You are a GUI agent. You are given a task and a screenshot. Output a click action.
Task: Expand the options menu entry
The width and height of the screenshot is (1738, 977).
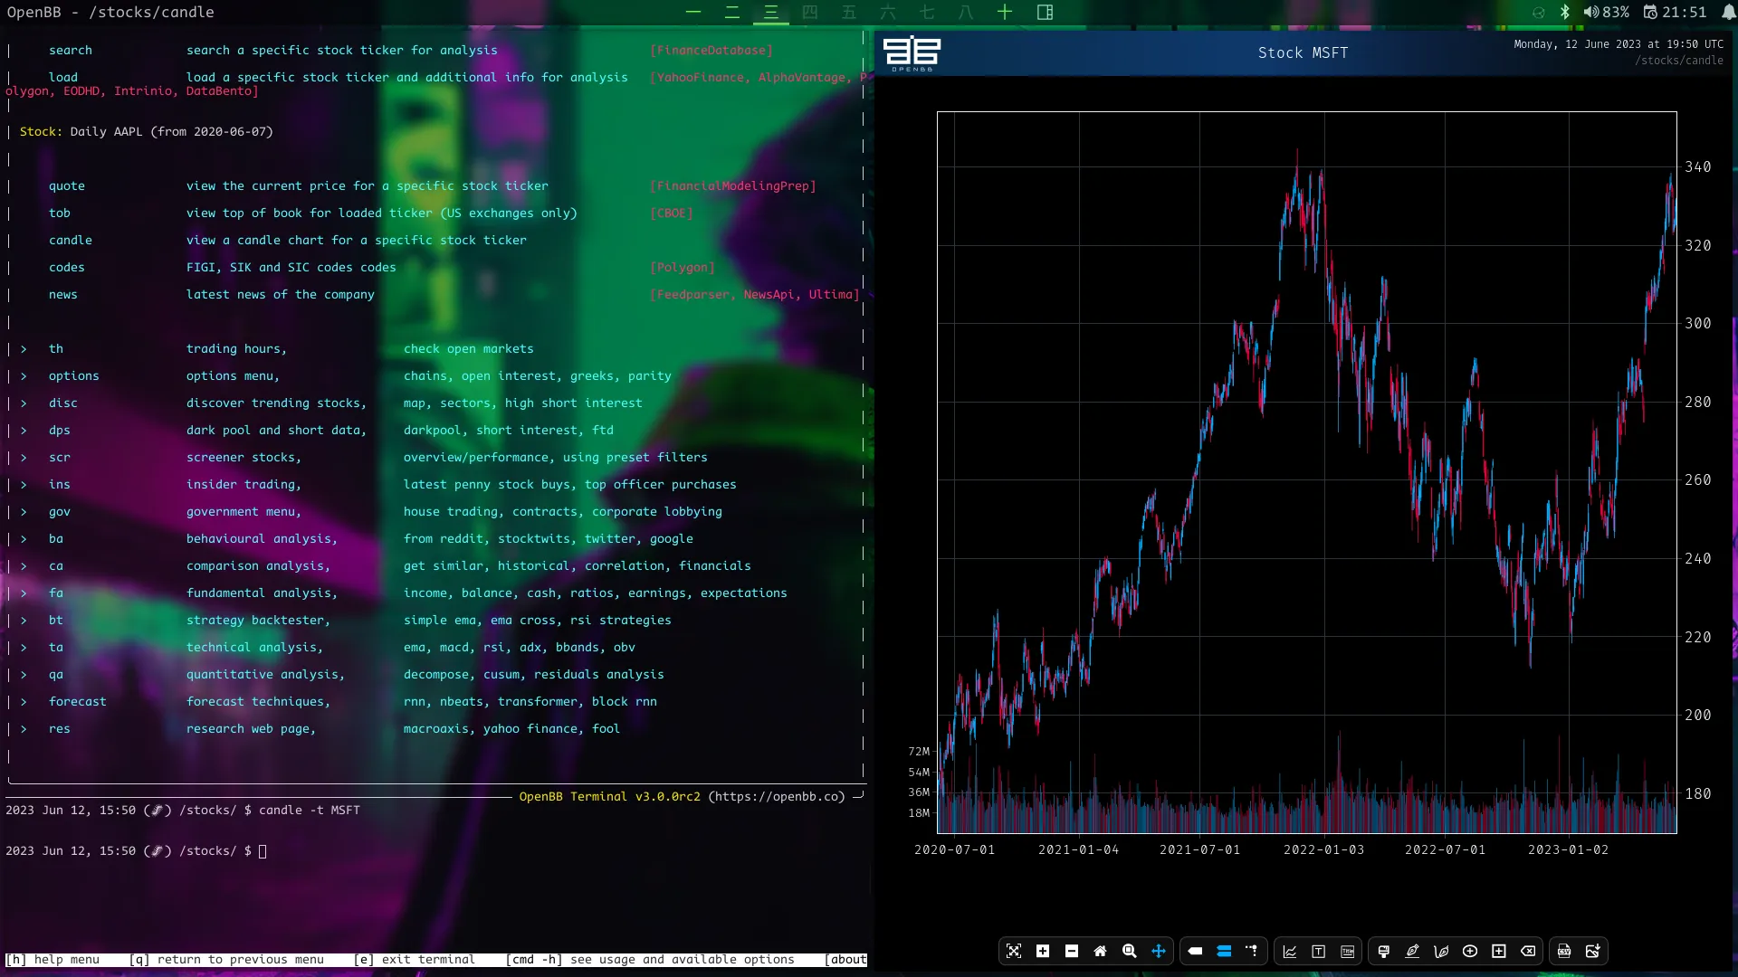73,375
